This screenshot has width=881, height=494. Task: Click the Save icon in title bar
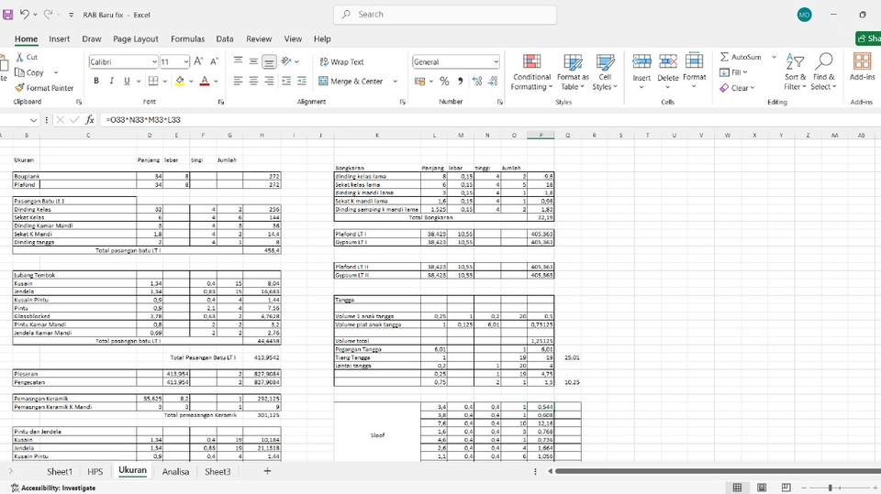(x=7, y=15)
